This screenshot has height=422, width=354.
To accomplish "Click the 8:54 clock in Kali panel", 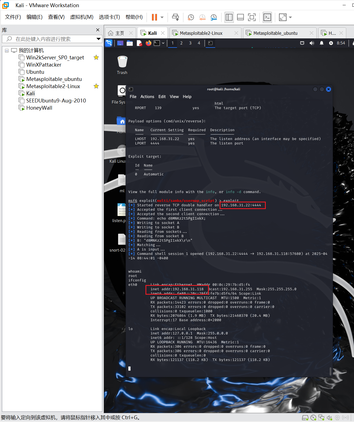I will 341,43.
